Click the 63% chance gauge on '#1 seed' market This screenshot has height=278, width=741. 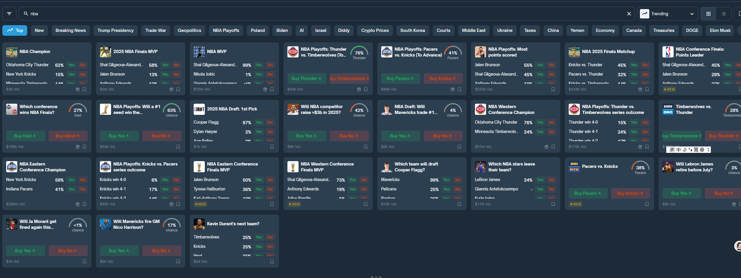172,110
